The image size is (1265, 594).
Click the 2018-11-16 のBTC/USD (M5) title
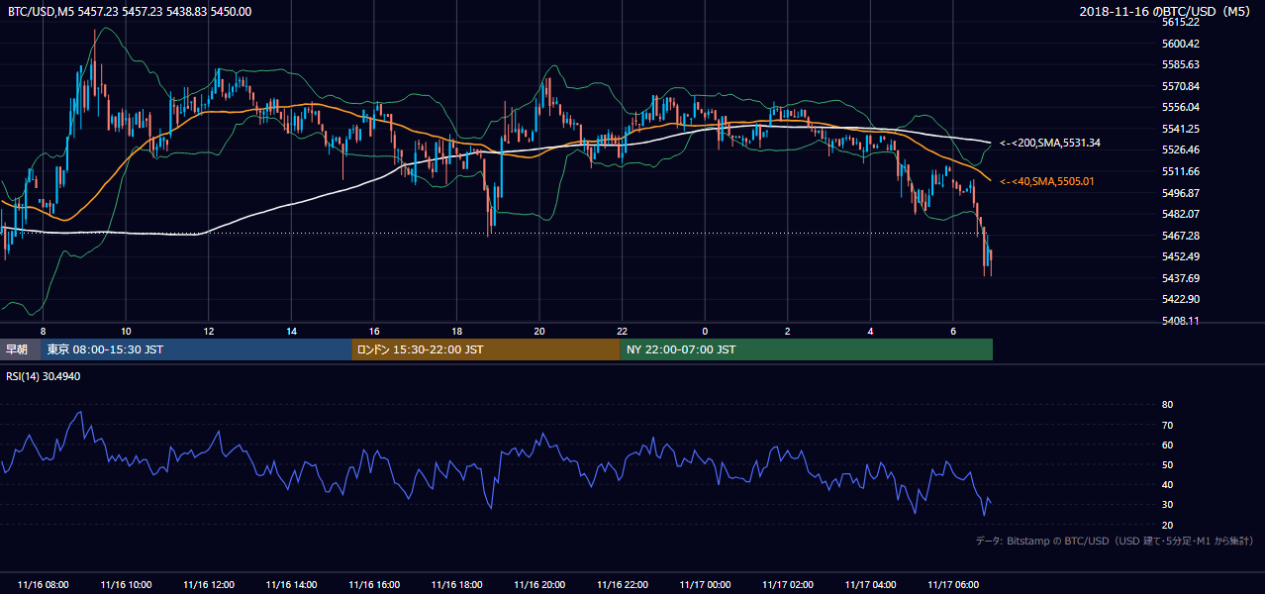point(1166,12)
